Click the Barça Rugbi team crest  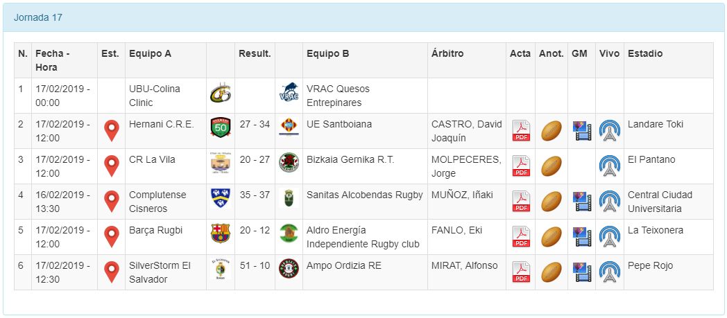pyautogui.click(x=220, y=233)
